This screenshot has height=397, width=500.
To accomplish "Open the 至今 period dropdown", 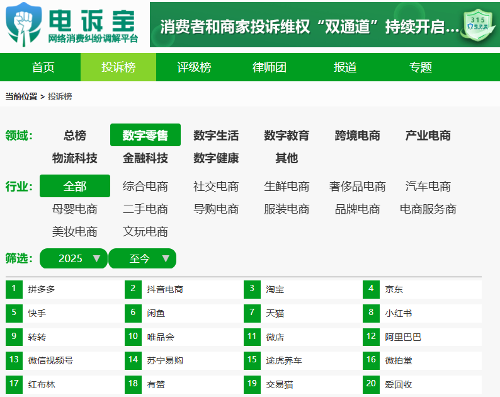I will coord(142,258).
